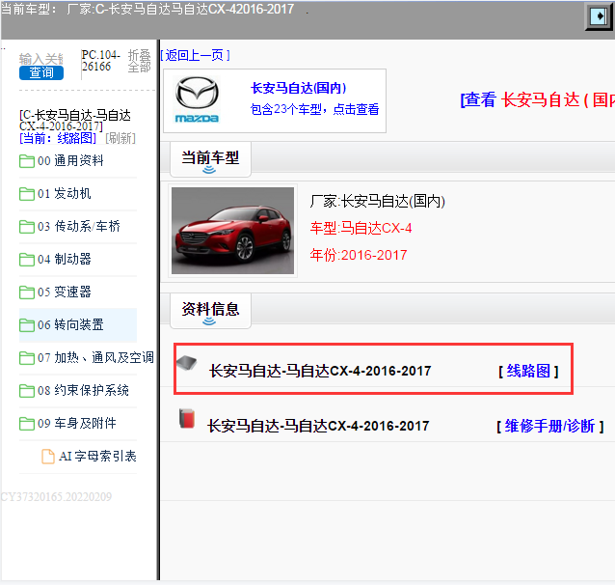Click the keyword input field 输入关键

[41, 59]
